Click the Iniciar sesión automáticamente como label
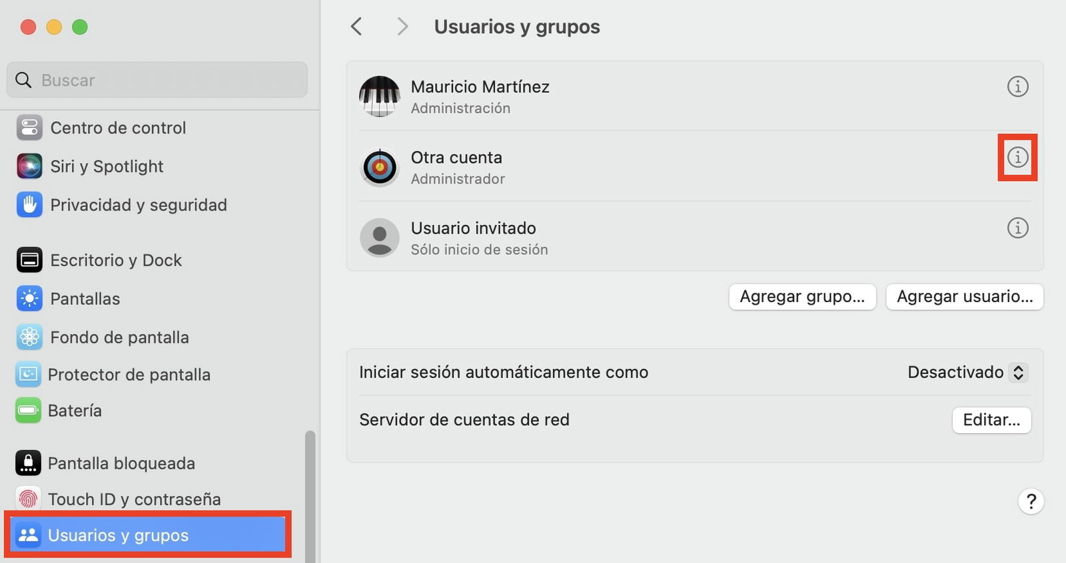This screenshot has width=1066, height=563. point(504,372)
